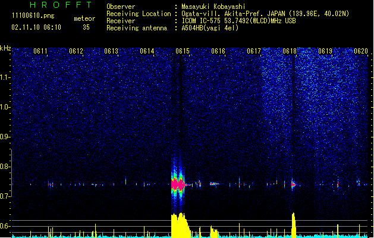Click the 0.8 kHz axis label

point(5,167)
